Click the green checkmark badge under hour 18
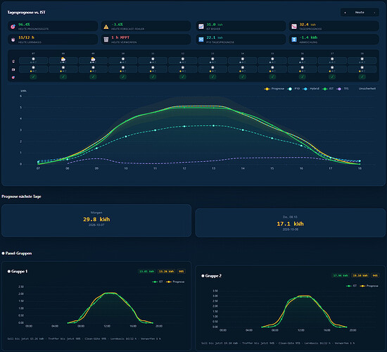This screenshot has width=387, height=352. [362, 77]
